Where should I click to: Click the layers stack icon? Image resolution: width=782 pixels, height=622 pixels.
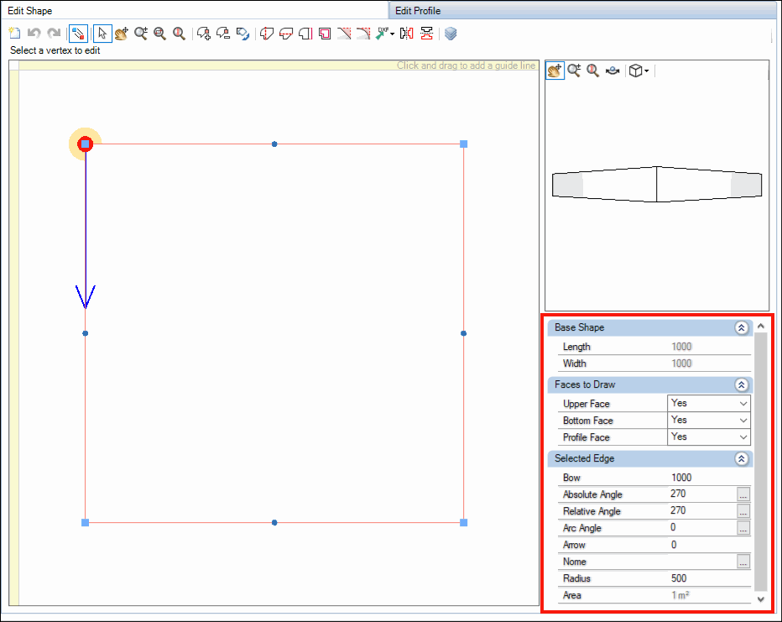[451, 34]
